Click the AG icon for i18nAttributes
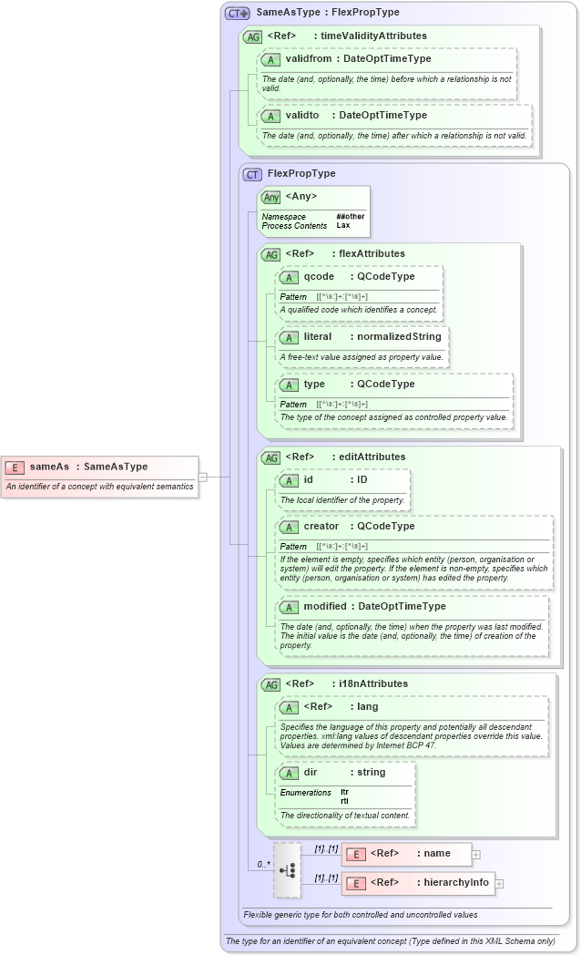The image size is (581, 955). tap(270, 684)
